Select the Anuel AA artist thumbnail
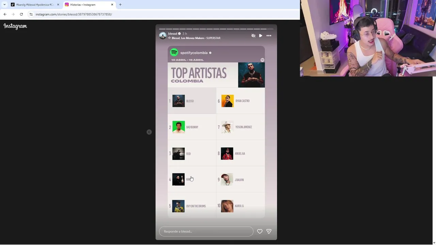Screen dimensions: 436x245 tap(227, 153)
